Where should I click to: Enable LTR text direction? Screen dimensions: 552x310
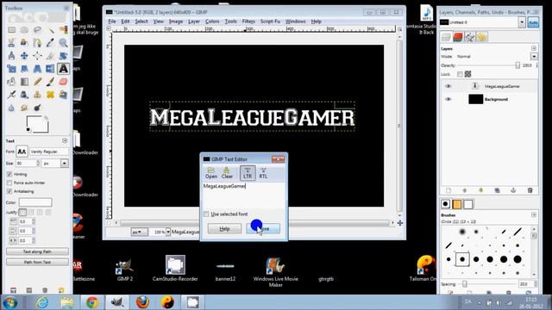pos(248,173)
